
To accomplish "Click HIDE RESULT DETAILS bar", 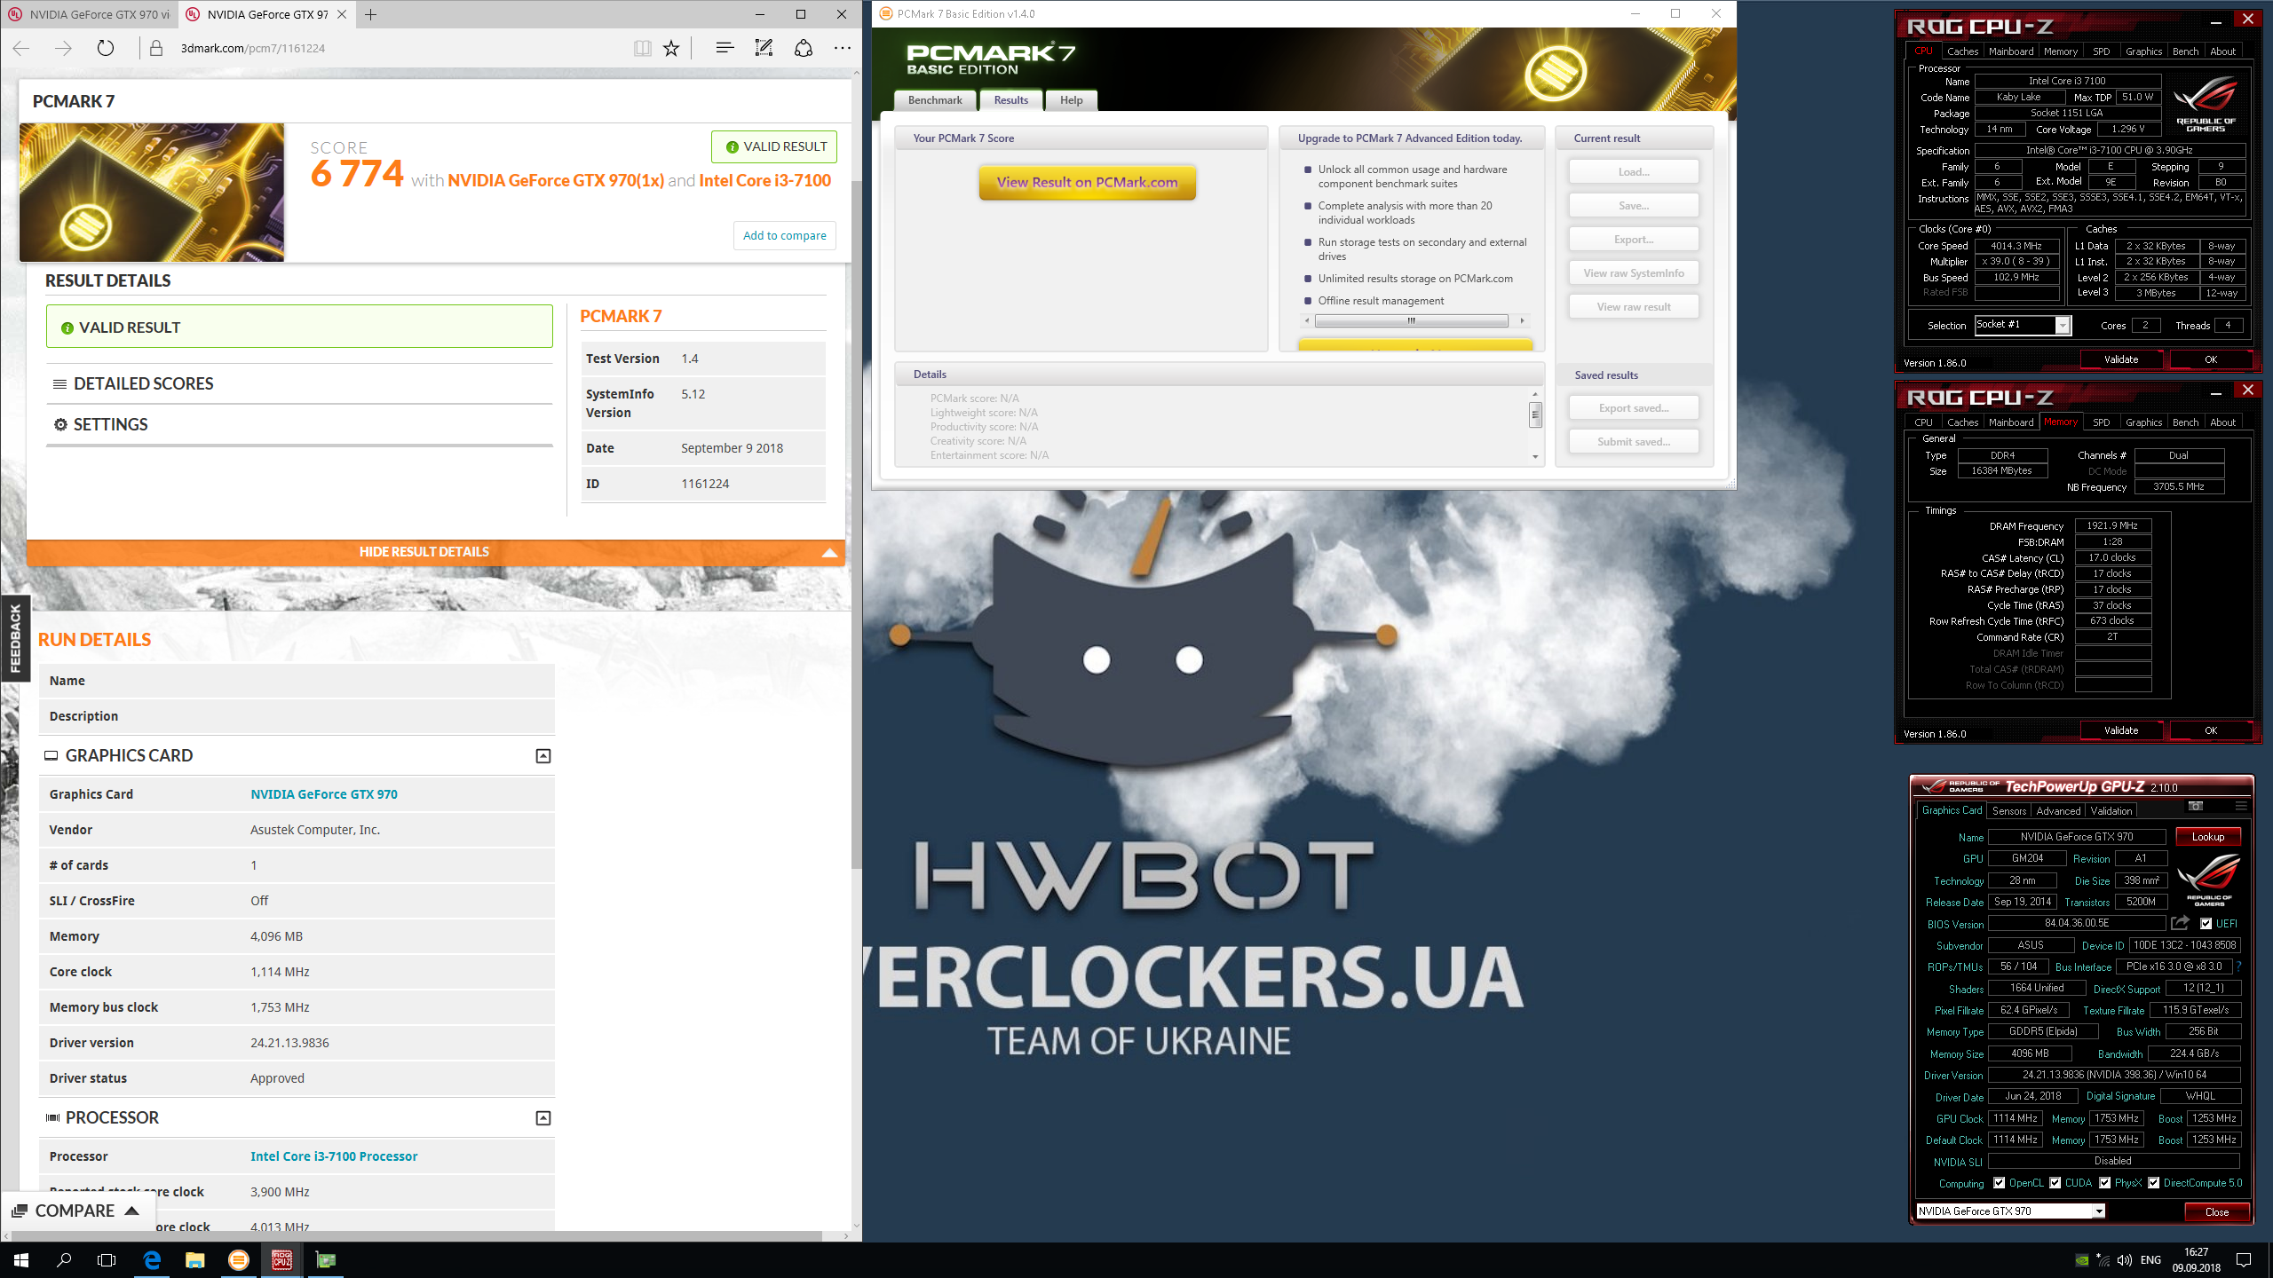I will click(x=435, y=552).
